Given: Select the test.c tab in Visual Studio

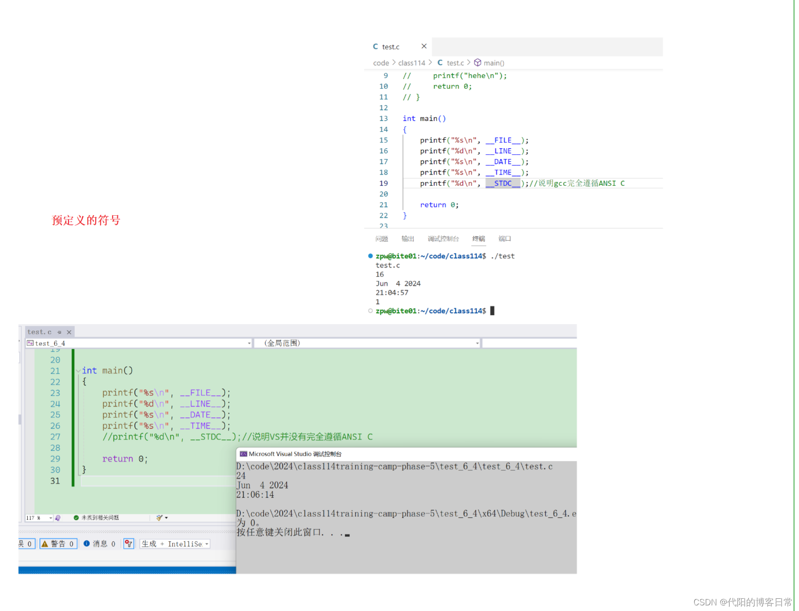Looking at the screenshot, I should coord(39,332).
